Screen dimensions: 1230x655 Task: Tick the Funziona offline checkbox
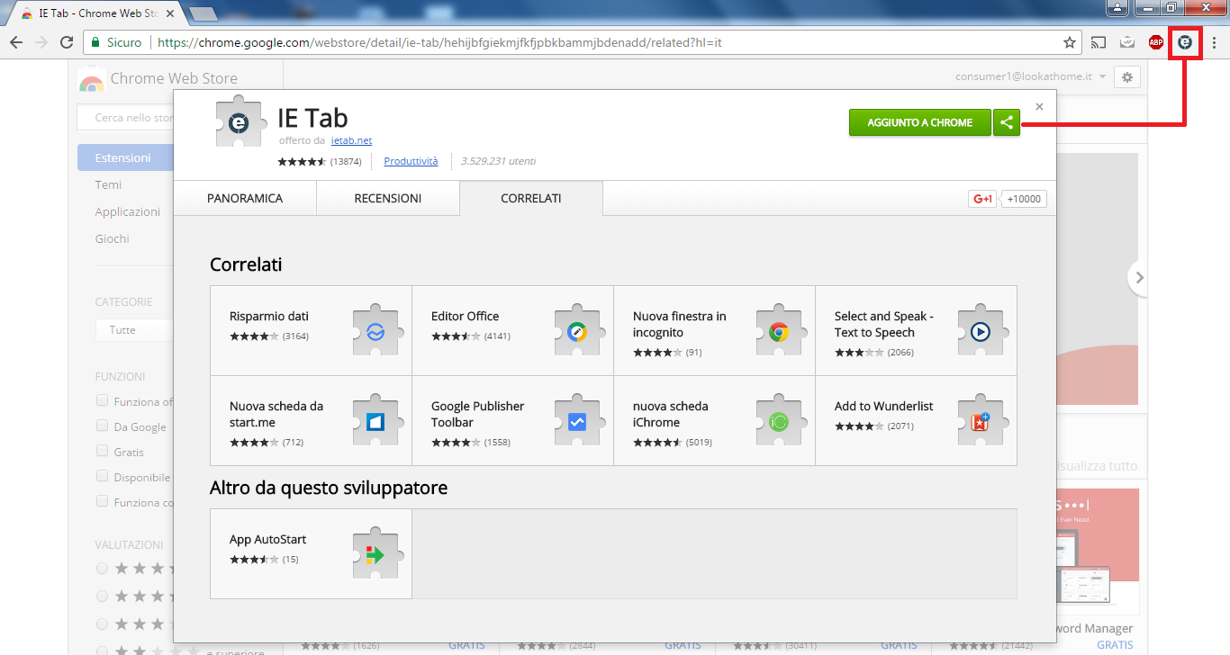[x=102, y=400]
